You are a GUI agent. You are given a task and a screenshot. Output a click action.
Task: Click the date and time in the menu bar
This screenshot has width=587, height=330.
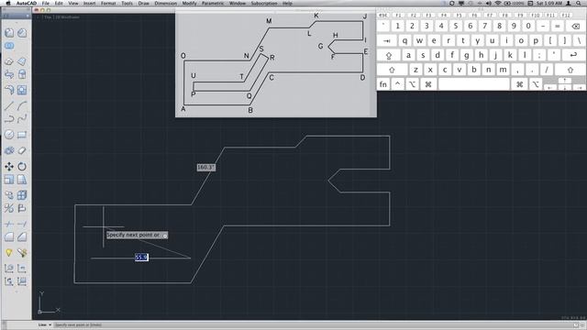click(x=549, y=3)
